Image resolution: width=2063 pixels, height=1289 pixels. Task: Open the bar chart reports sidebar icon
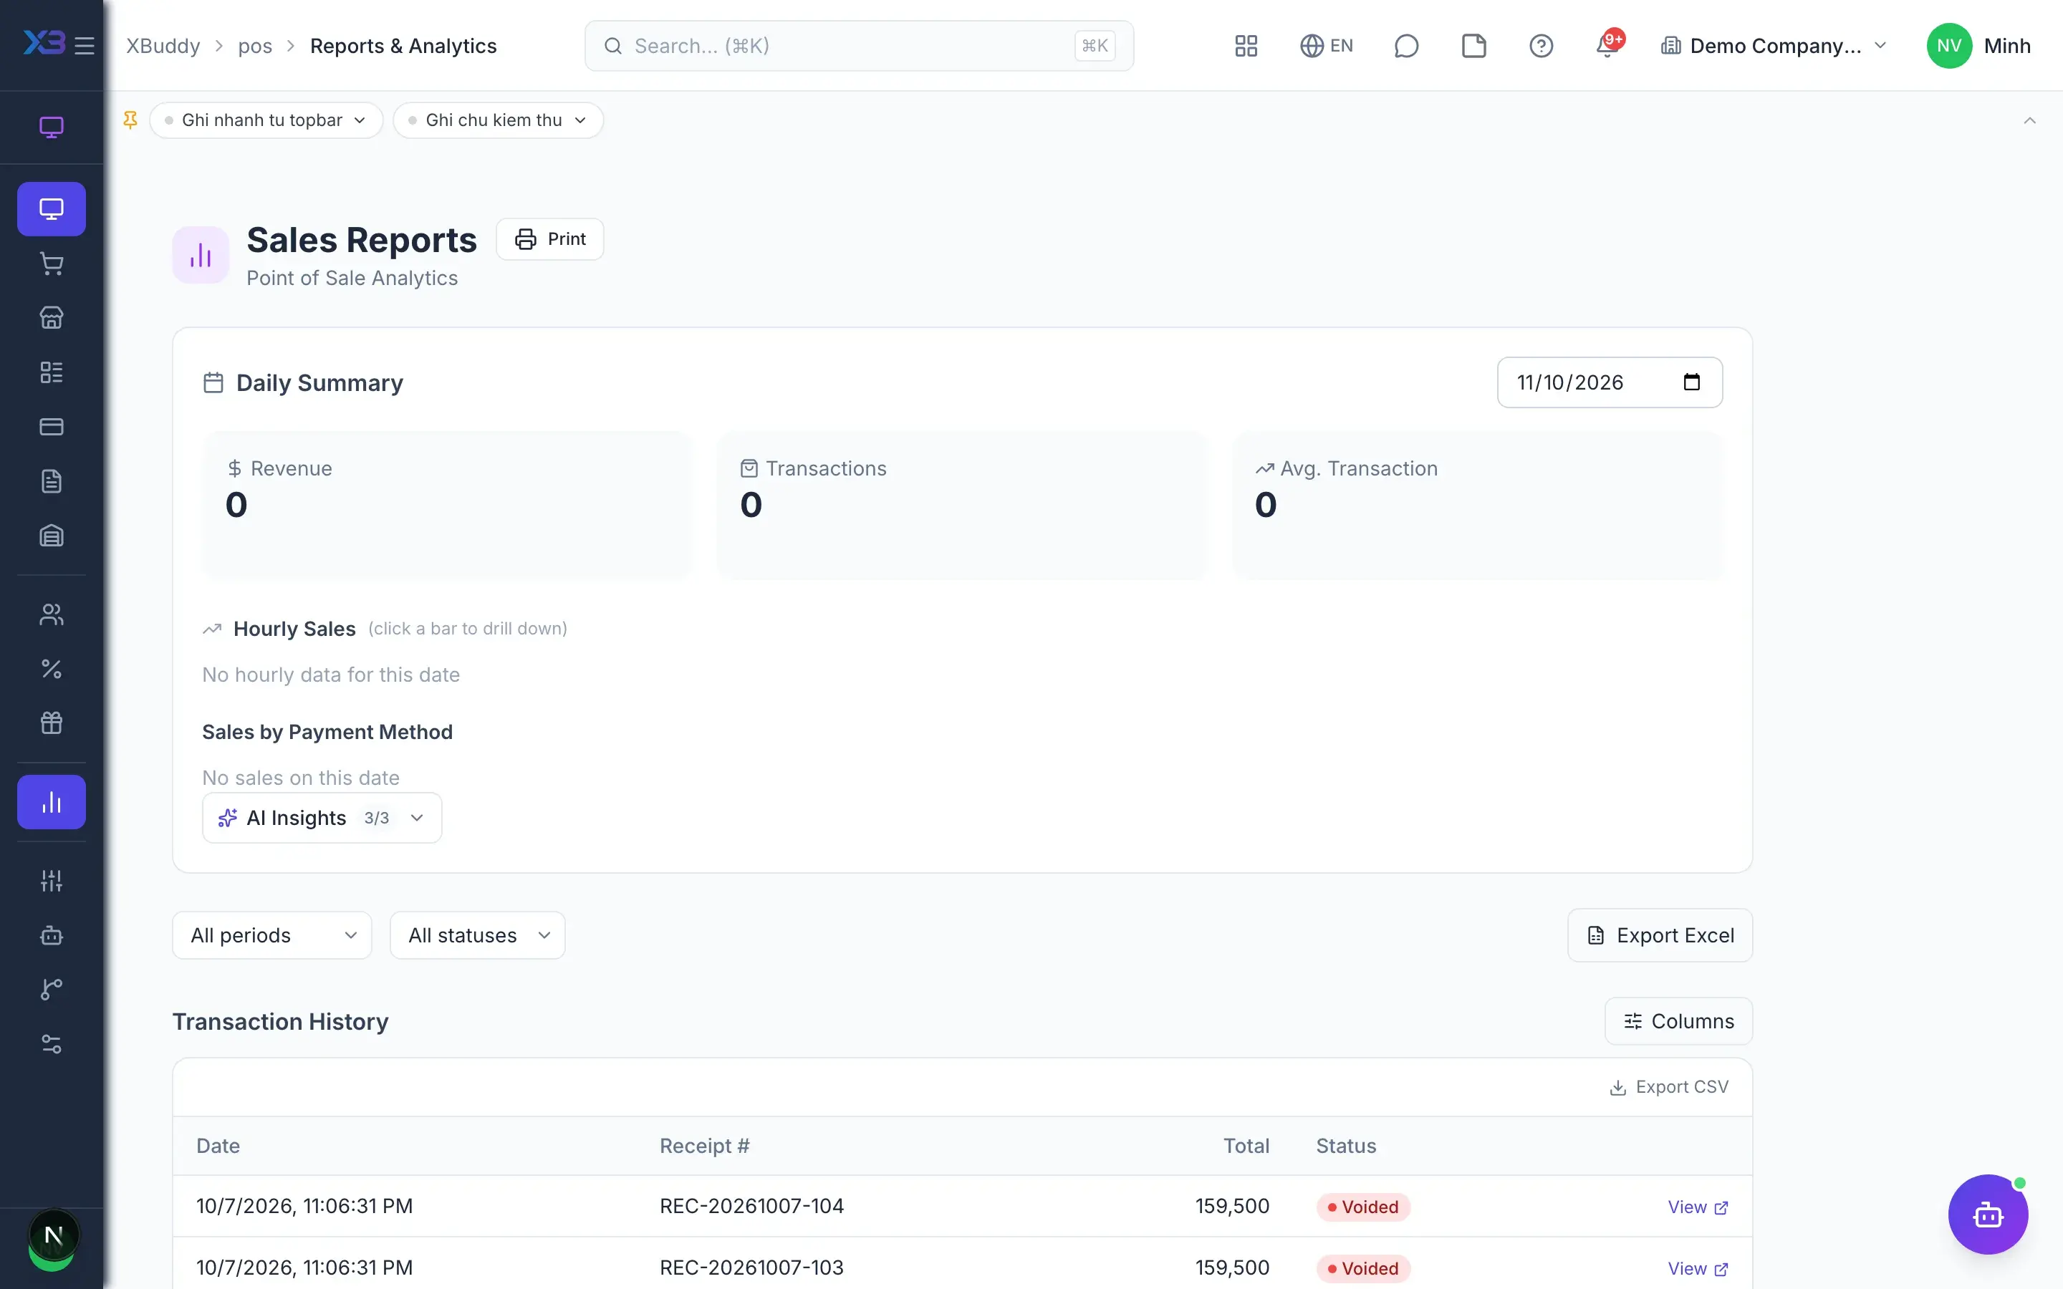coord(51,802)
